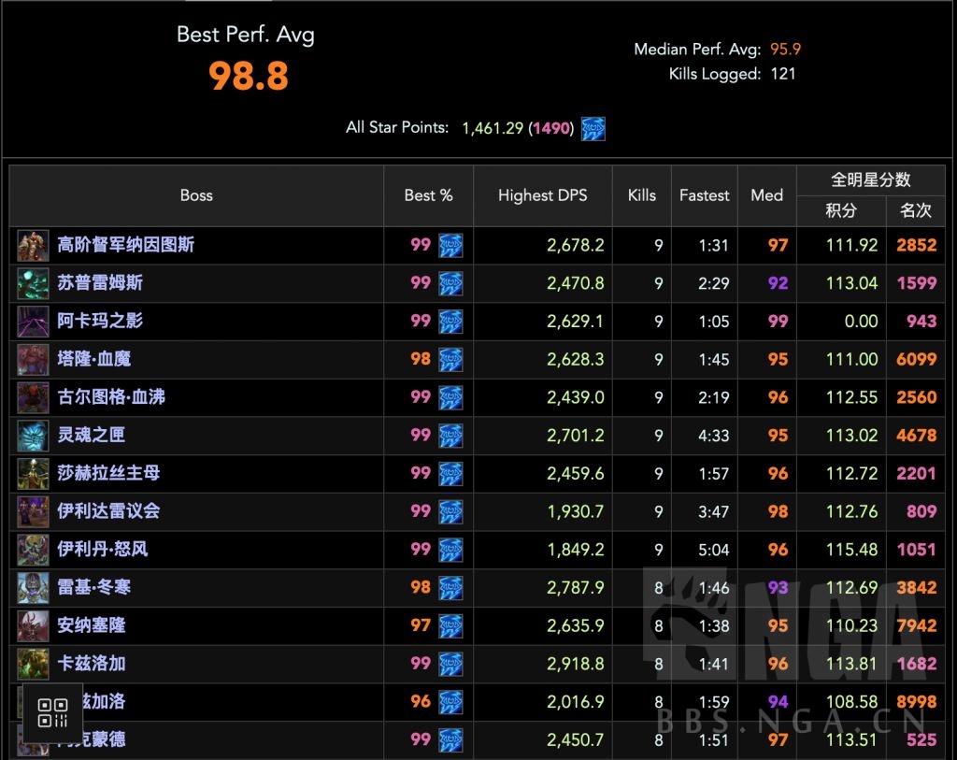Click the QR code icon in the bottom left corner
This screenshot has width=957, height=760.
coord(51,714)
